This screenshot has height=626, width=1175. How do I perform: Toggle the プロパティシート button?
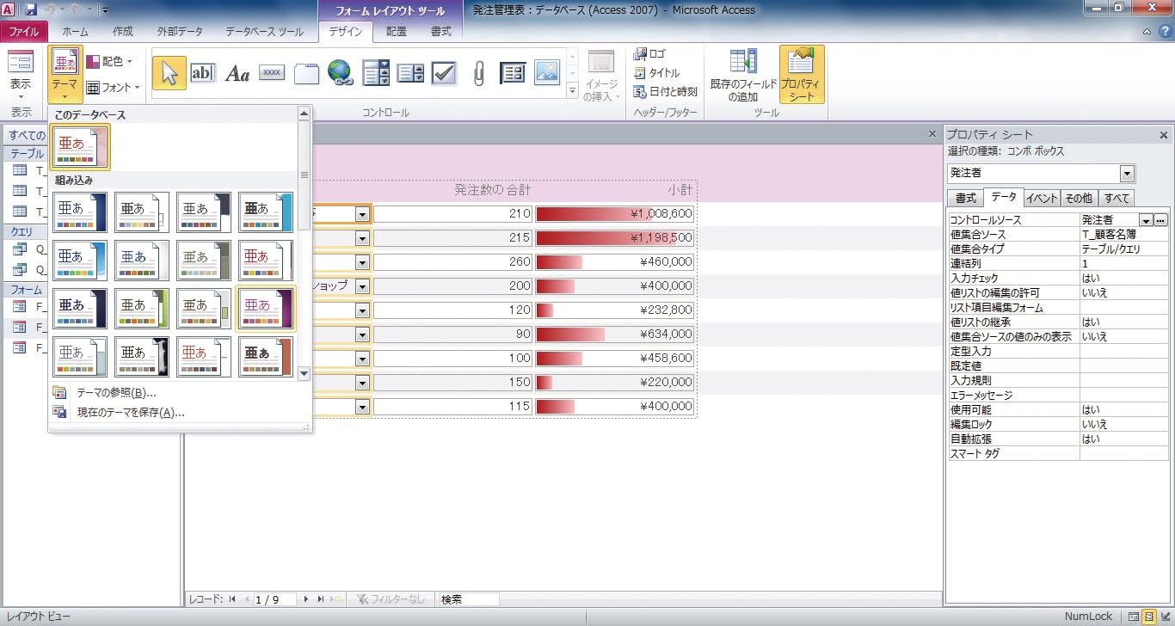point(802,75)
